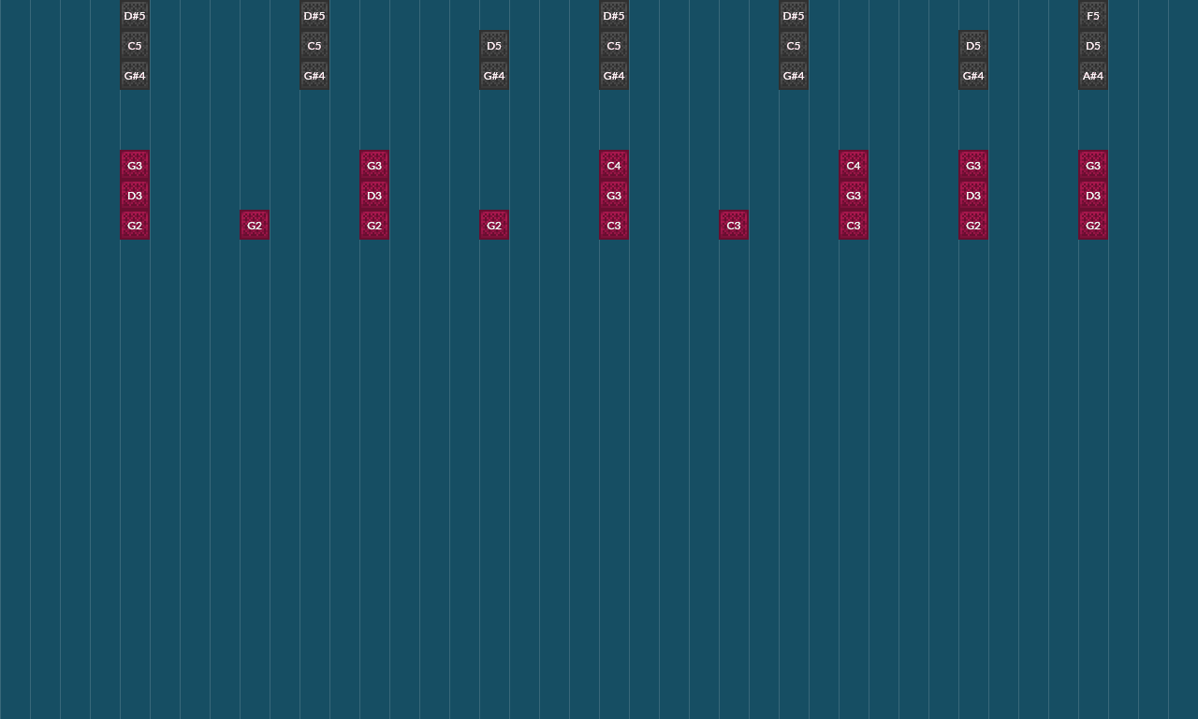Image resolution: width=1198 pixels, height=719 pixels.
Task: Click the rightmost red D3 note
Action: click(x=1092, y=195)
